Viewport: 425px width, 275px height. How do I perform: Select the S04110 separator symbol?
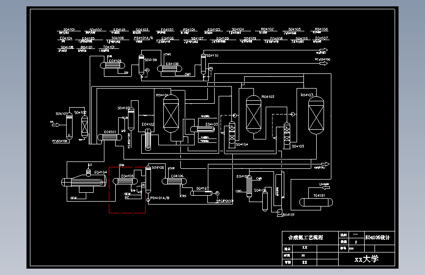pos(203,64)
